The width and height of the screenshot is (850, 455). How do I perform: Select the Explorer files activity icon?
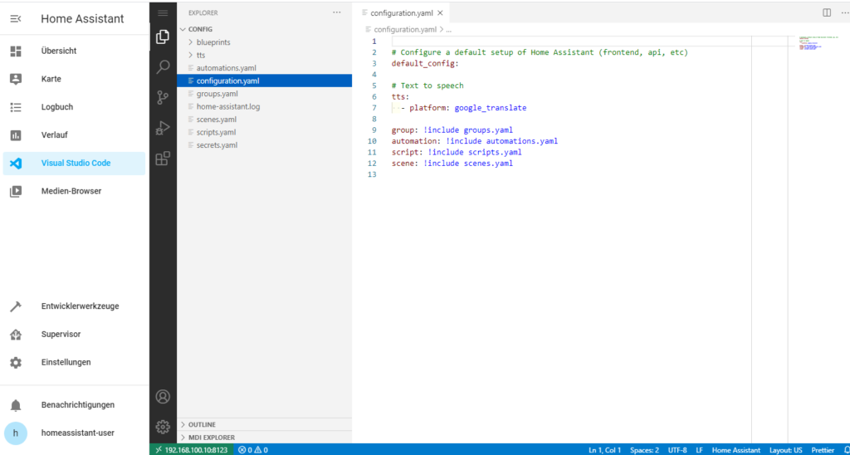[163, 37]
